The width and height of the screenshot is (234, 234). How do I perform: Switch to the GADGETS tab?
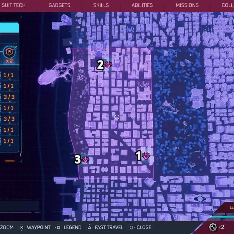59,5
